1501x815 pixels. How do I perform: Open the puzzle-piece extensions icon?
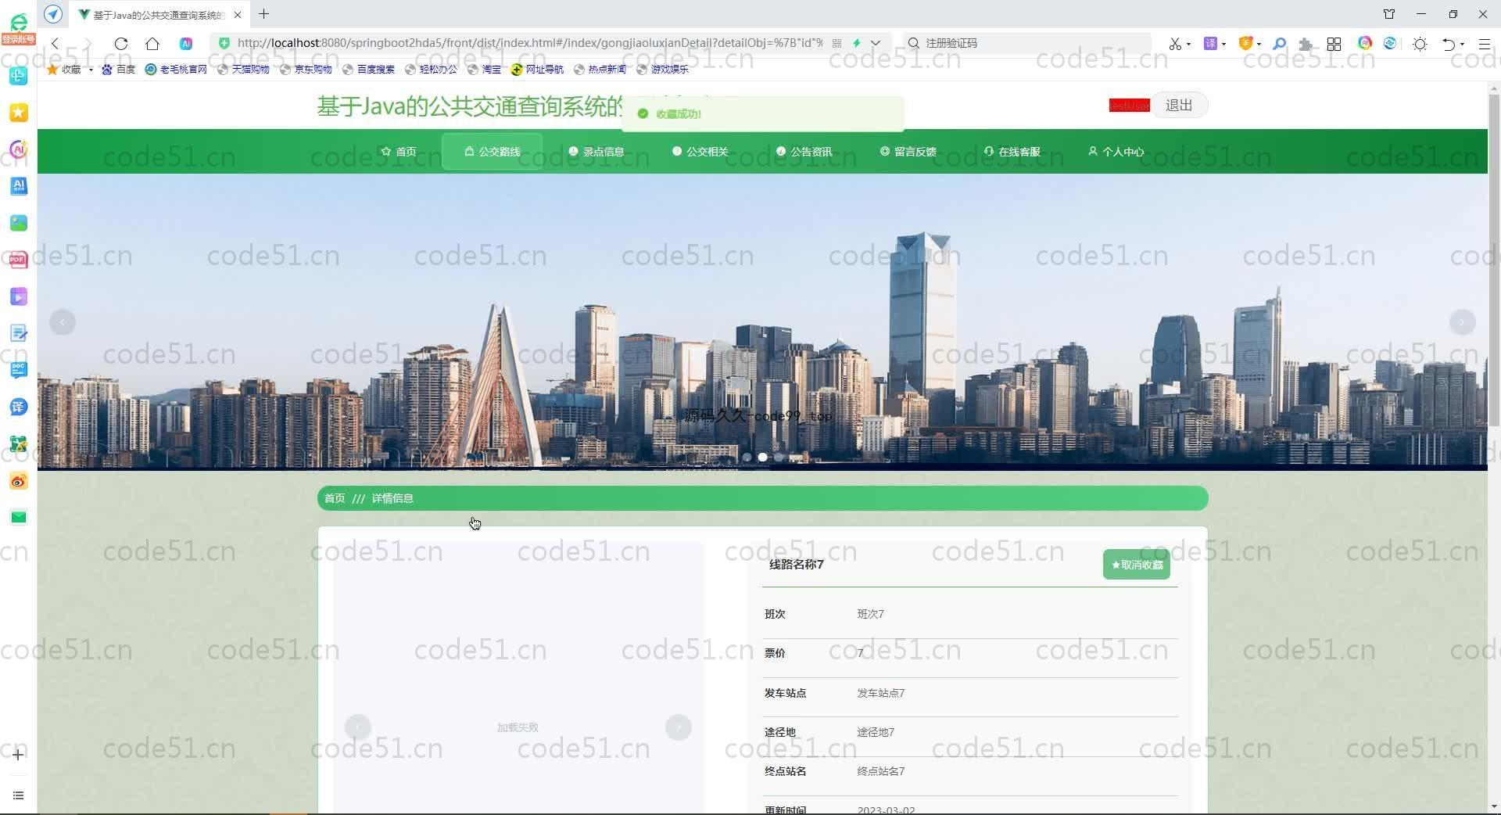pyautogui.click(x=1306, y=44)
